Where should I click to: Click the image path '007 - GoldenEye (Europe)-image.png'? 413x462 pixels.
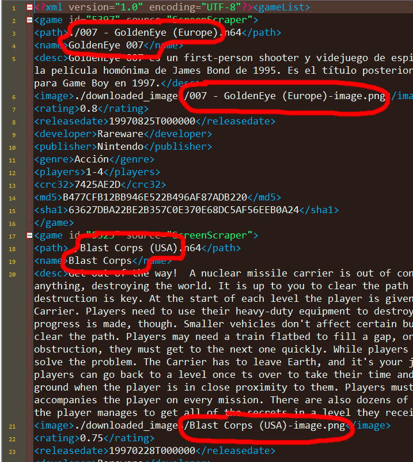point(287,96)
